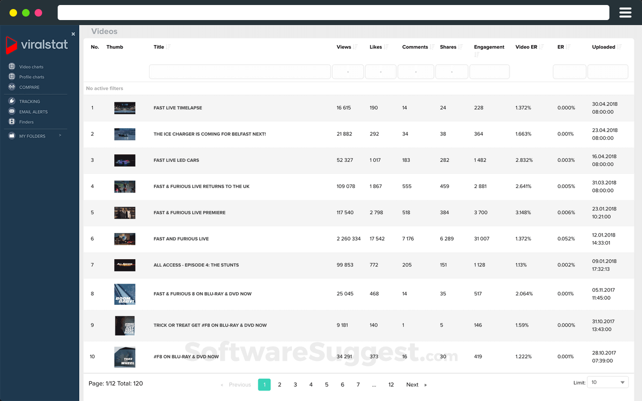Click the Views filter range field
Screen dimensions: 642x401
pos(348,72)
